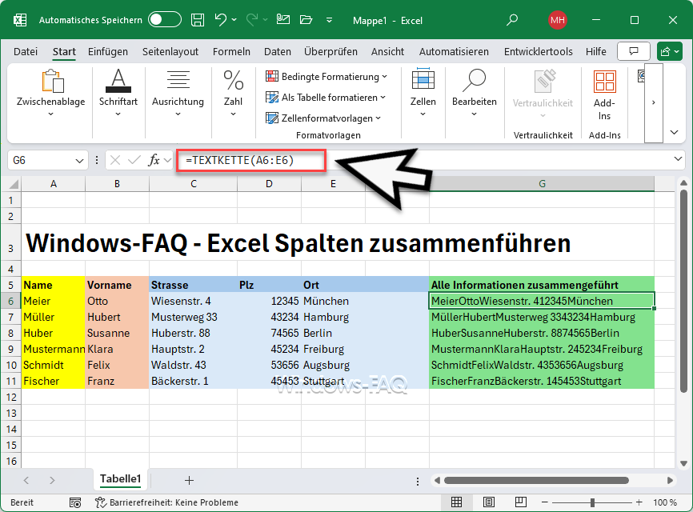Click the zoom in plus button
The height and width of the screenshot is (512, 693).
tap(639, 502)
